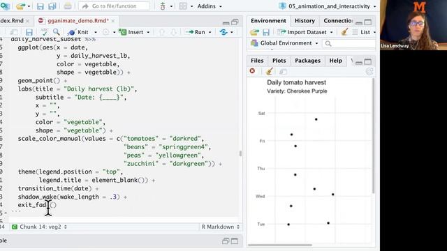Viewport: 447px width, 251px height.
Task: Select the Help tab
Action: point(335,61)
